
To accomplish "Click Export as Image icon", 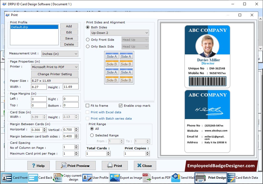I will click(x=115, y=178).
